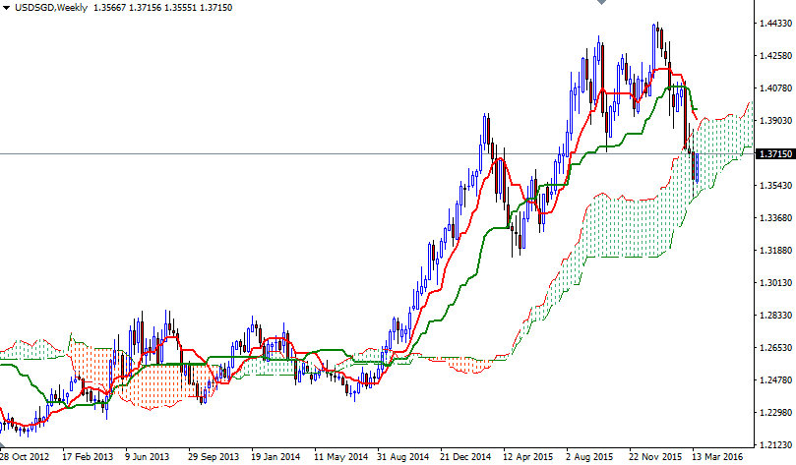The image size is (796, 465).
Task: Click the current price label 1.37150
Action: (775, 153)
